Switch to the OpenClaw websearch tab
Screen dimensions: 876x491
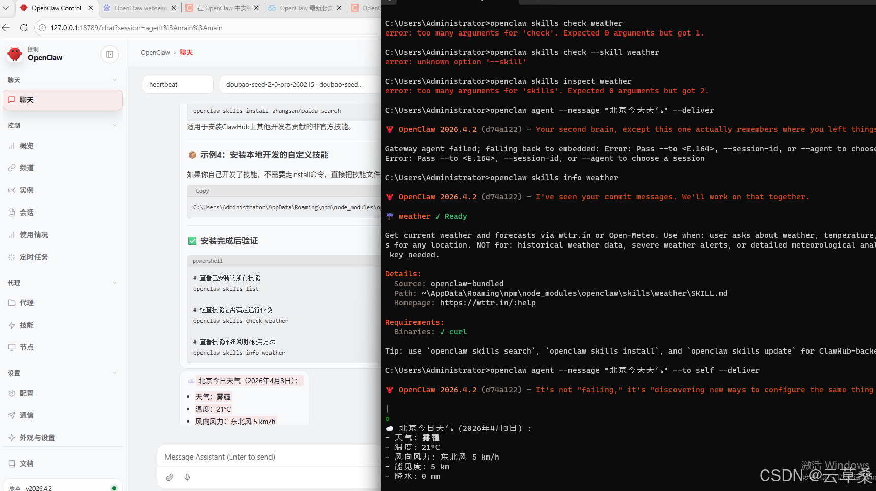click(x=140, y=8)
